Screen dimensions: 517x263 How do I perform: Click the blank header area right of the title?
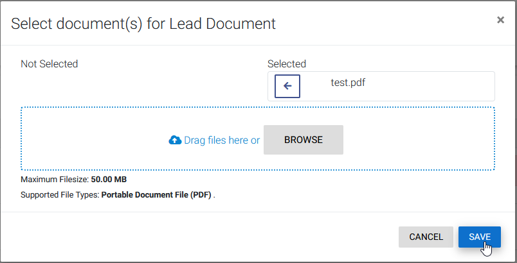[x=386, y=24]
